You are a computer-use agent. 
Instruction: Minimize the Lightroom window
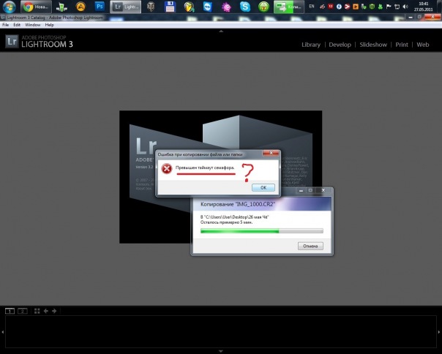(411, 18)
